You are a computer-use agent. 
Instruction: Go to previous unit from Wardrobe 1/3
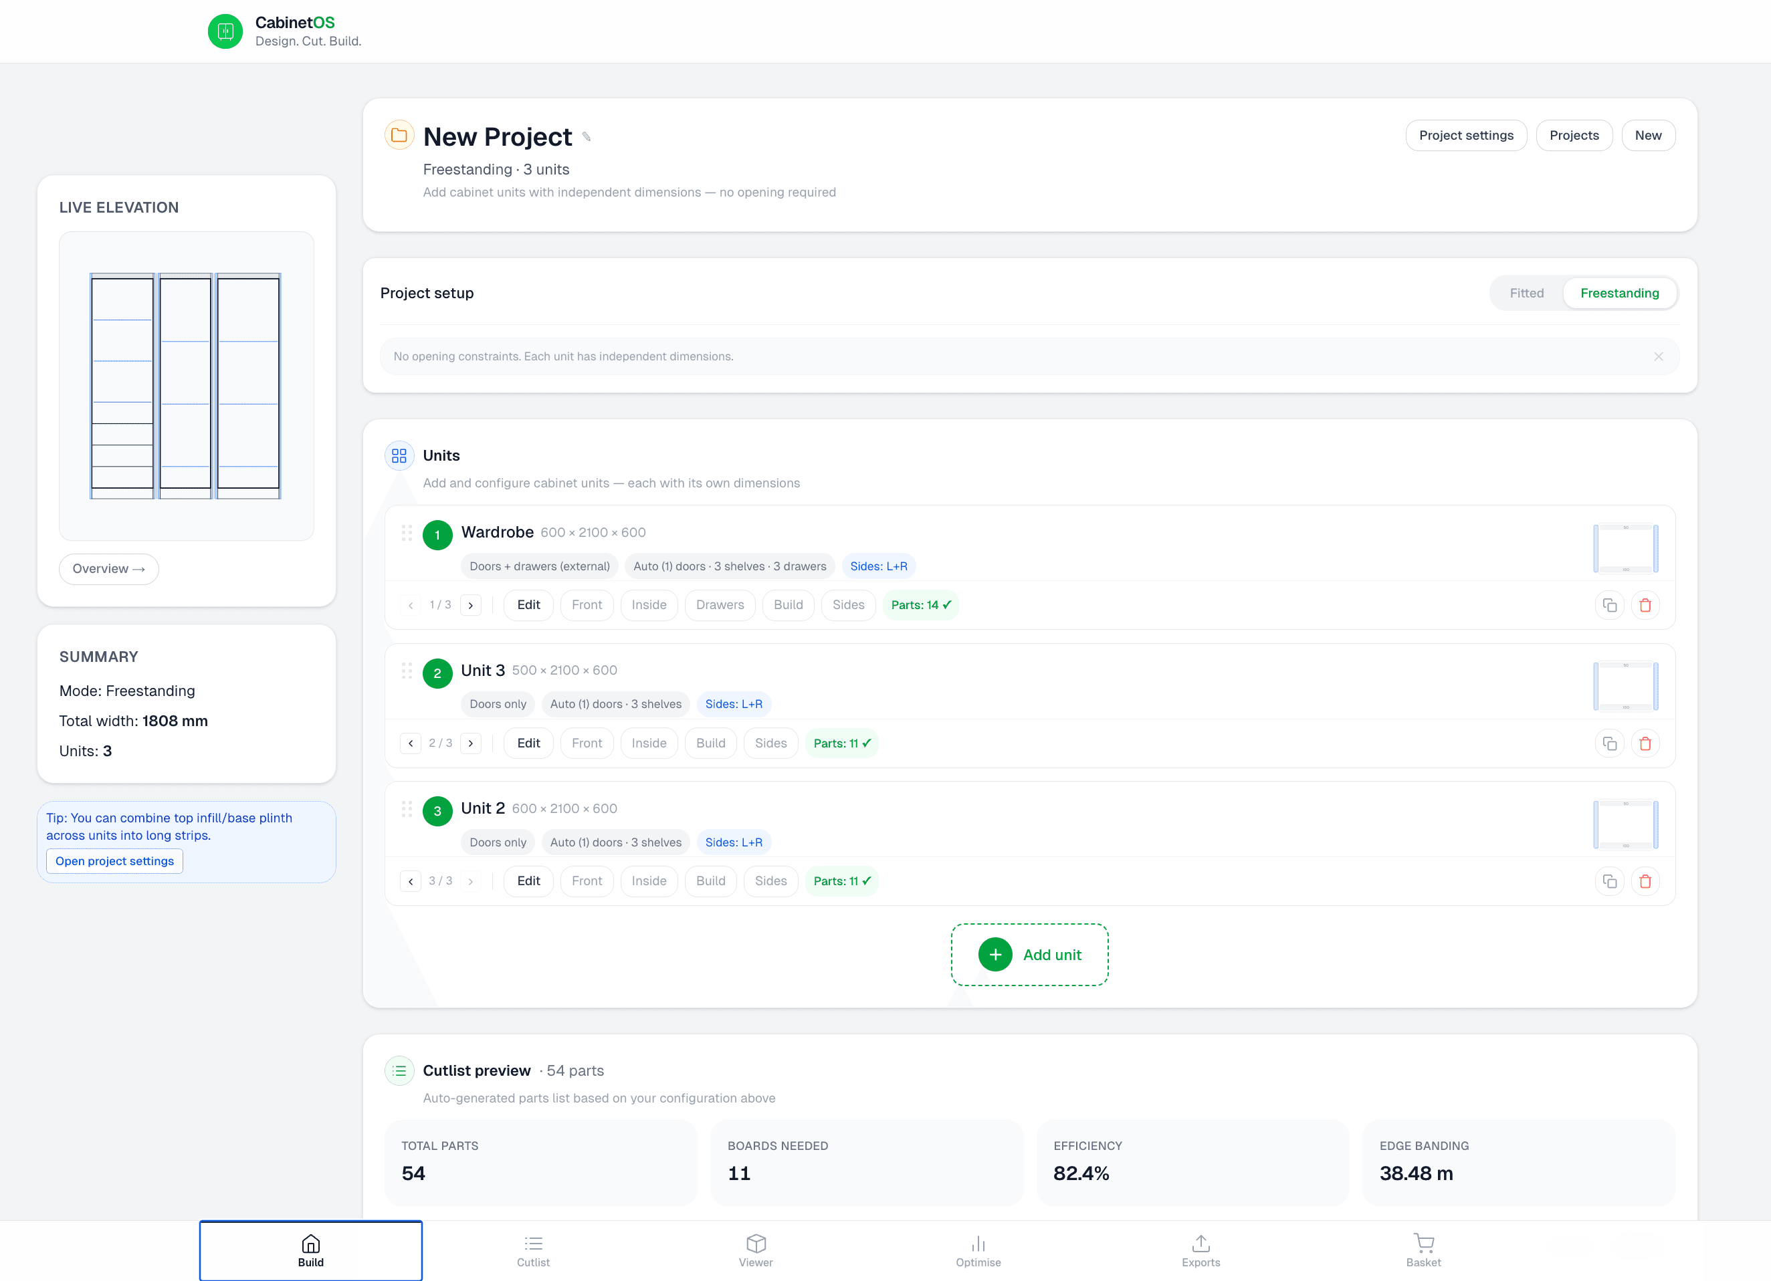coord(411,605)
